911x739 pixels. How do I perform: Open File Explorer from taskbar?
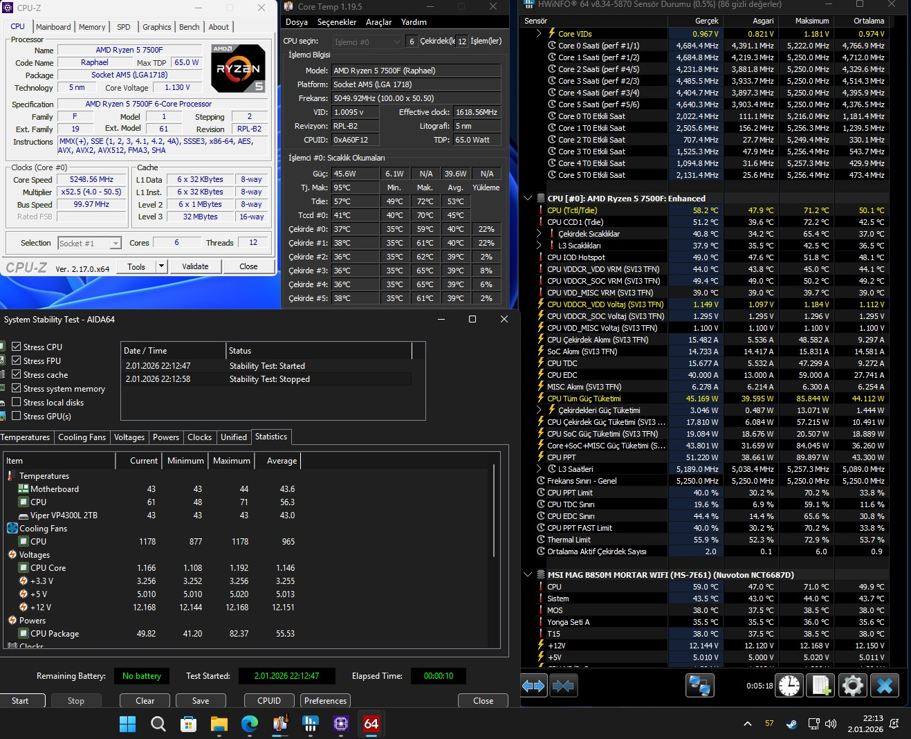[219, 724]
